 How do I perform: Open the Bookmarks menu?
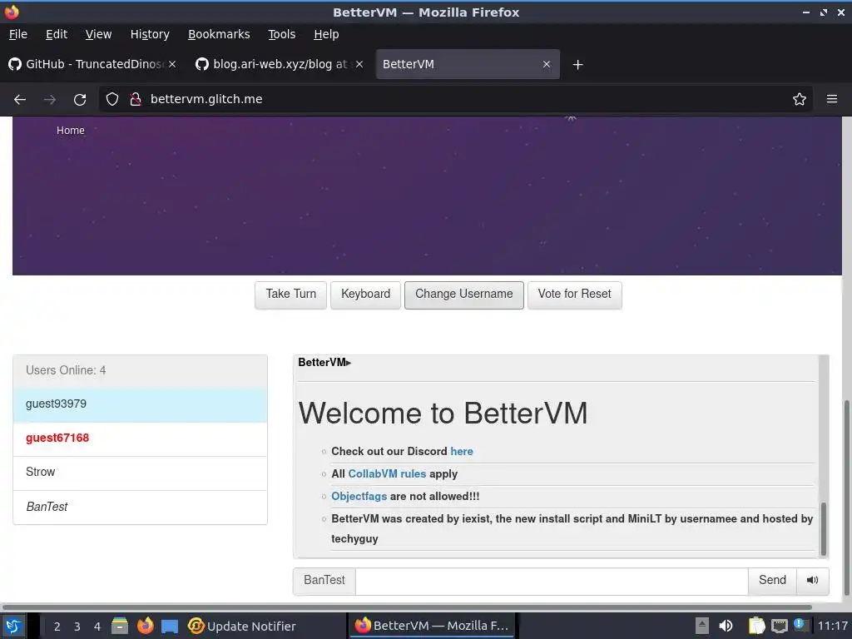(219, 34)
